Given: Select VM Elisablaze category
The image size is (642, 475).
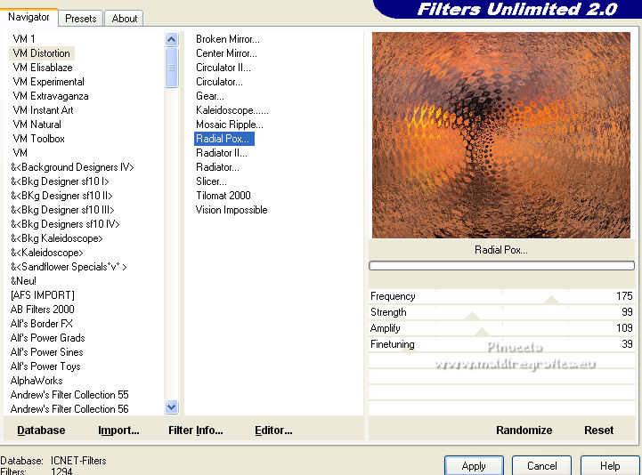Looking at the screenshot, I should [43, 68].
